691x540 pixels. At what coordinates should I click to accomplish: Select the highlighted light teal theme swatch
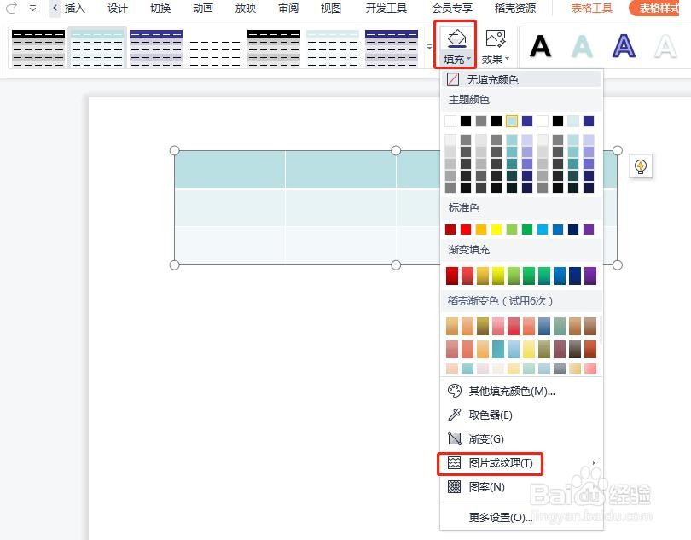coord(512,121)
